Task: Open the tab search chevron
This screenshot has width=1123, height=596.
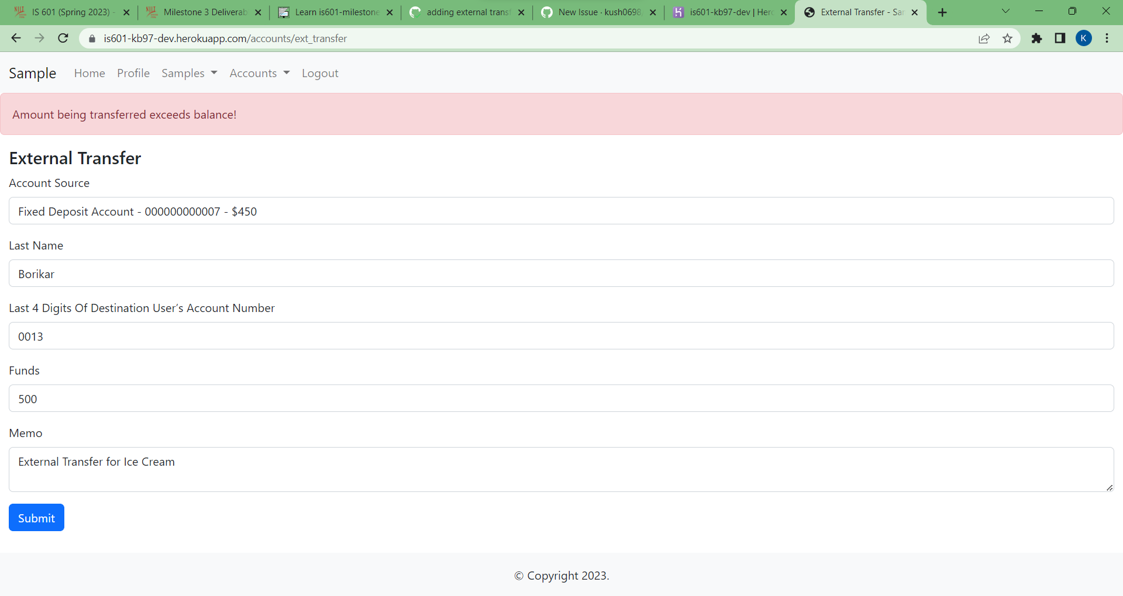Action: (x=1006, y=11)
